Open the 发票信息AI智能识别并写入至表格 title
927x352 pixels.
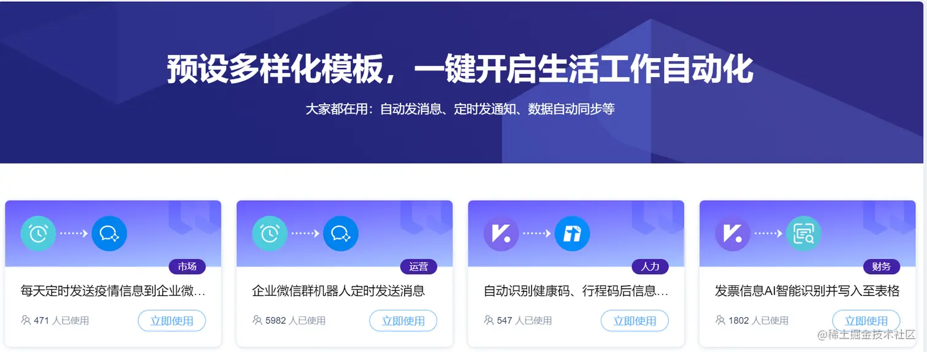[807, 291]
